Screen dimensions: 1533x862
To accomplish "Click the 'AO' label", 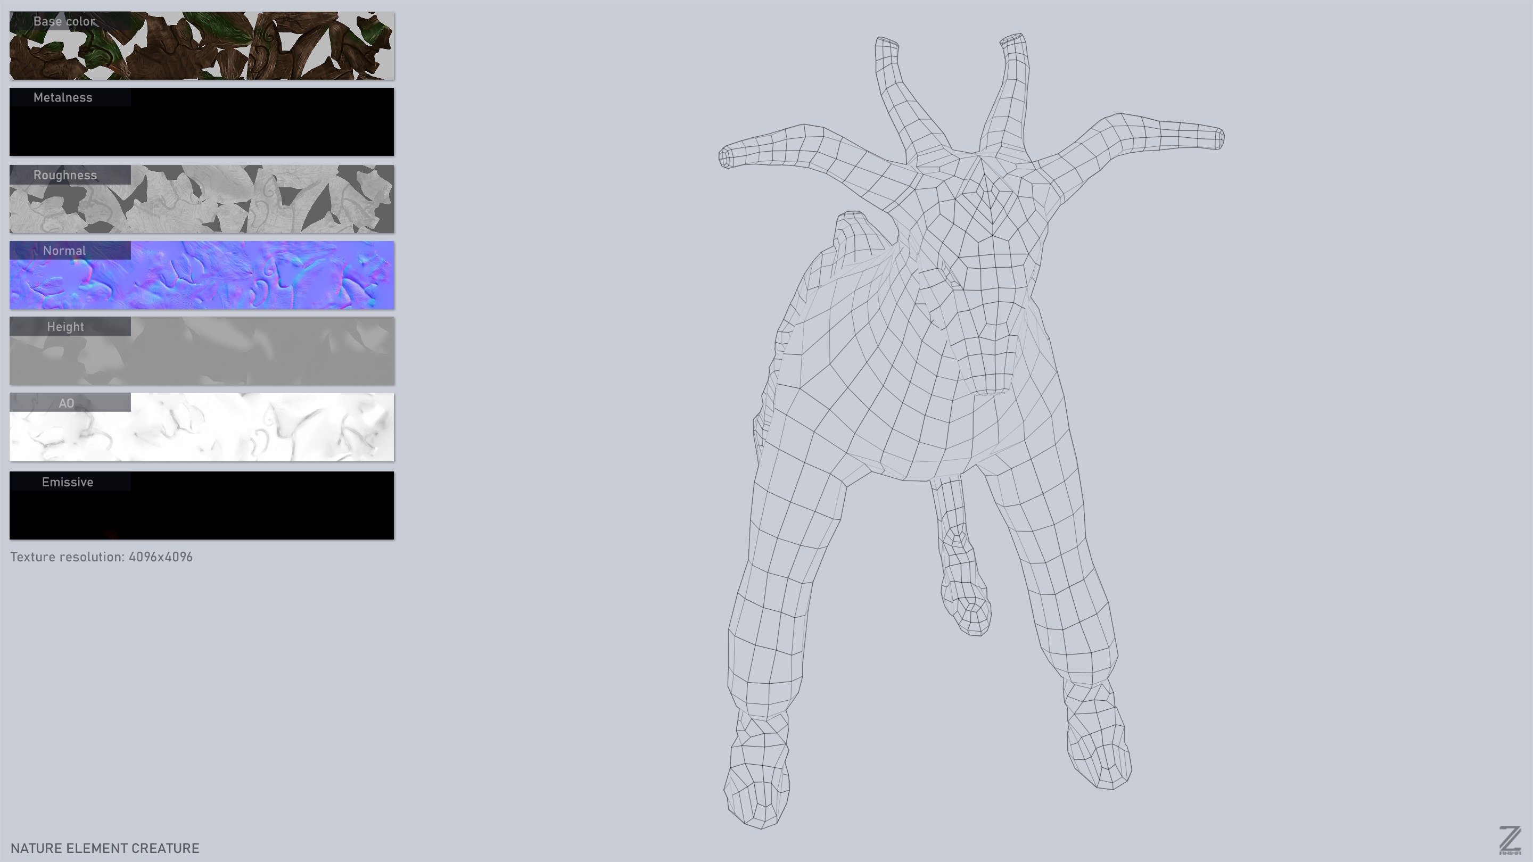I will pos(67,403).
